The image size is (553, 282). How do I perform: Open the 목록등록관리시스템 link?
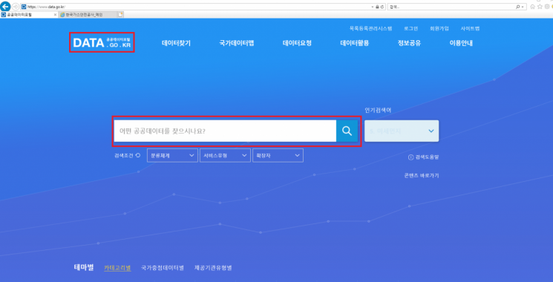pos(370,28)
